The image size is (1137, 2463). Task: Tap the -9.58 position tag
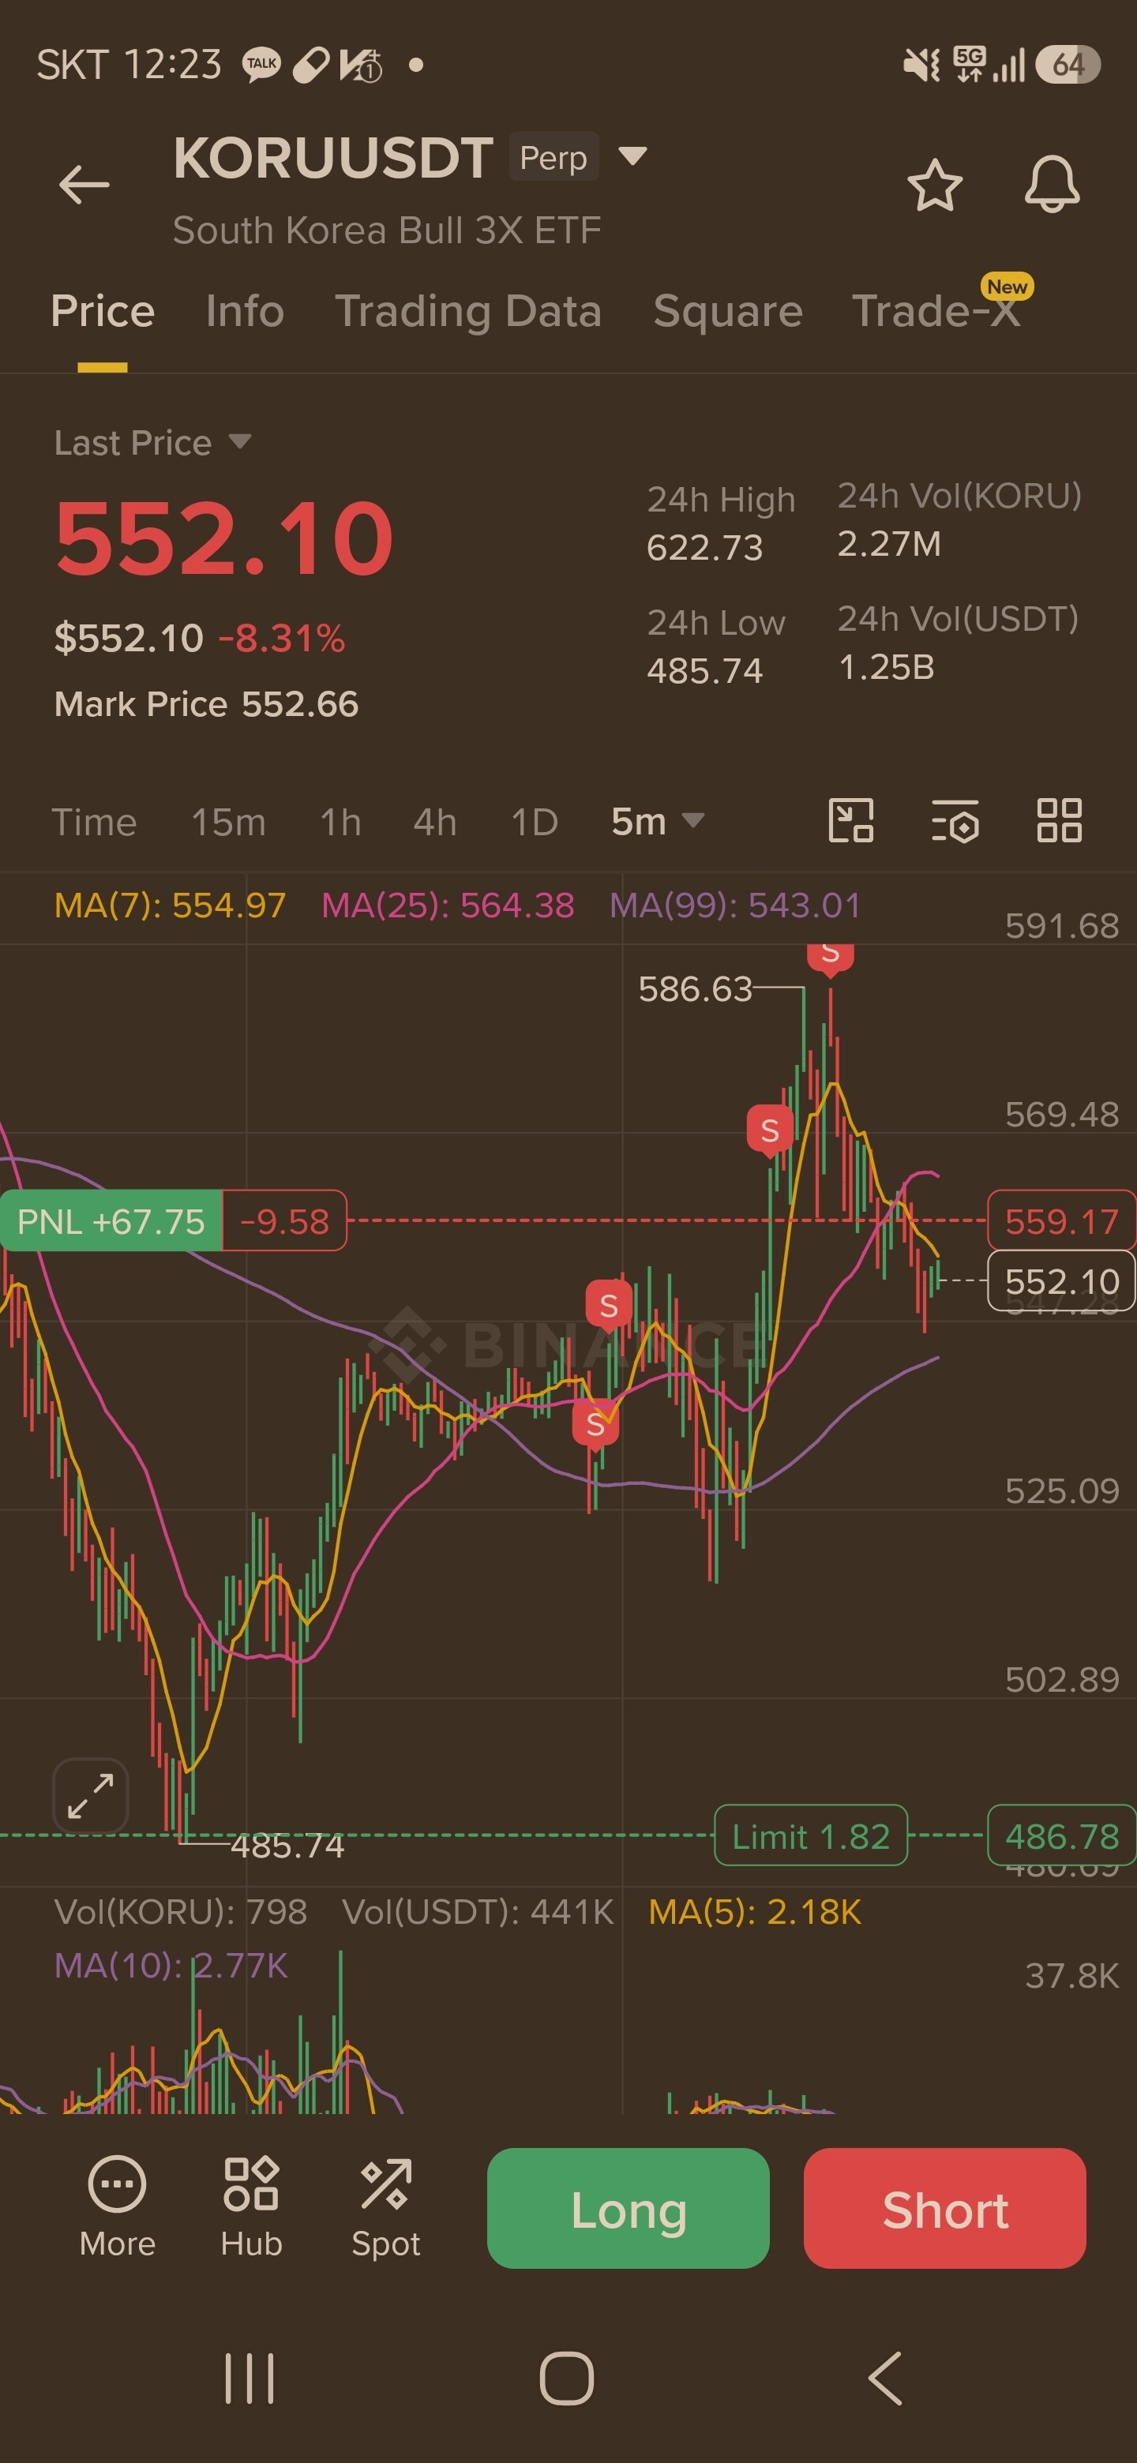click(x=284, y=1221)
